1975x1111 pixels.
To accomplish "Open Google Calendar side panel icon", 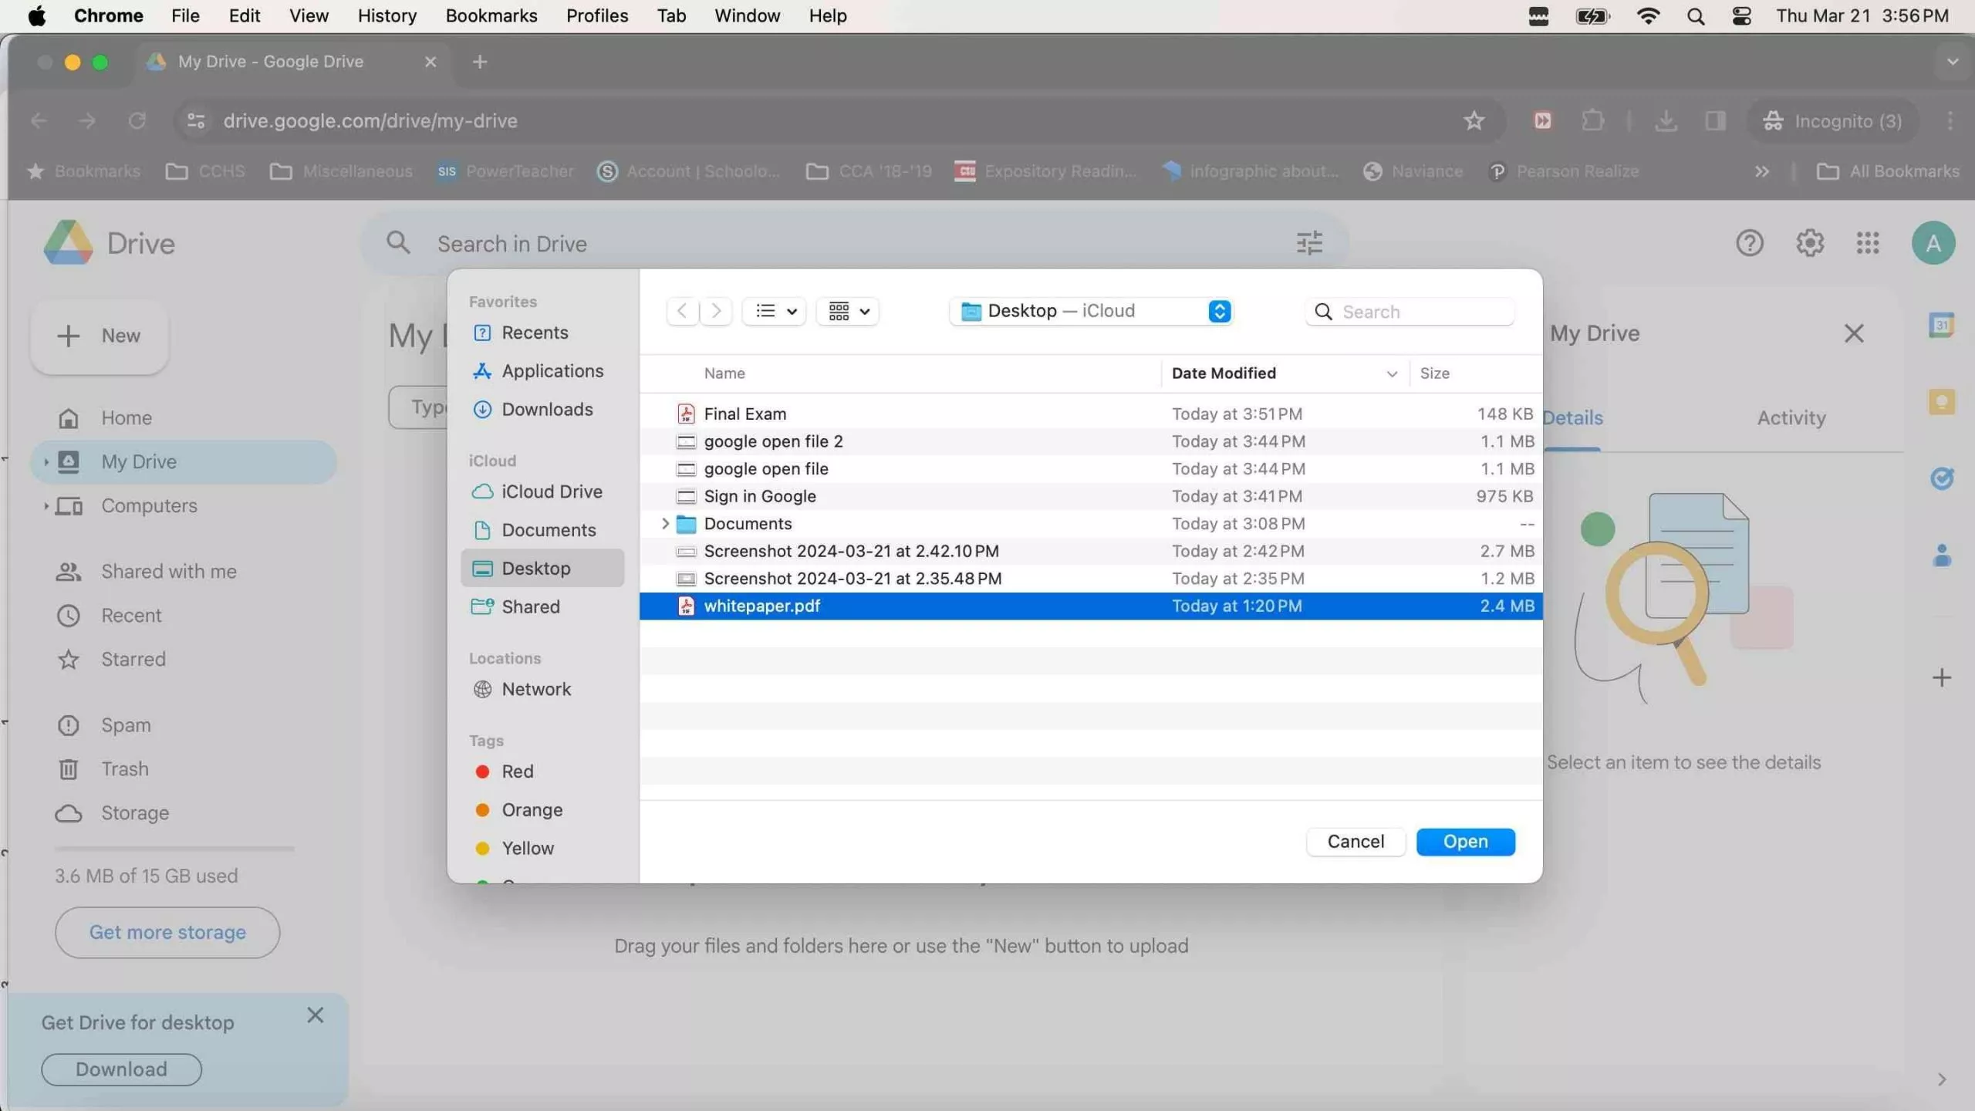I will coord(1941,326).
